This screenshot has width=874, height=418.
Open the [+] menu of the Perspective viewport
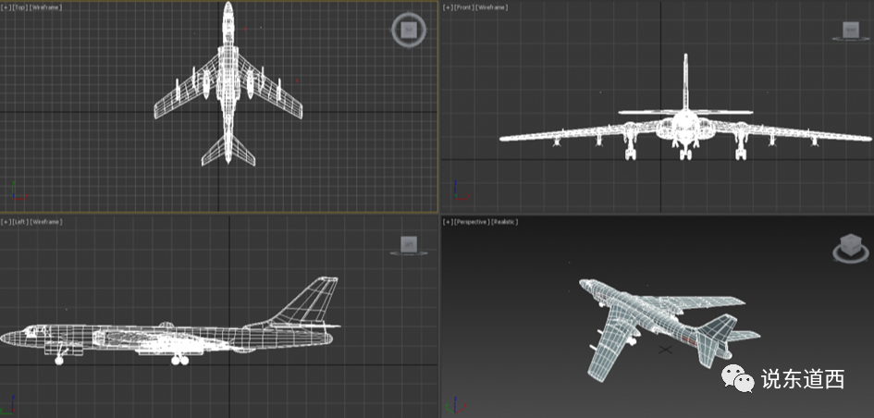click(x=448, y=222)
